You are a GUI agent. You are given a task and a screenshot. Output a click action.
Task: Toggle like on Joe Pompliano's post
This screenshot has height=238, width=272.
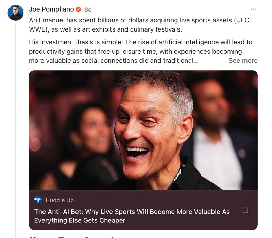33,236
